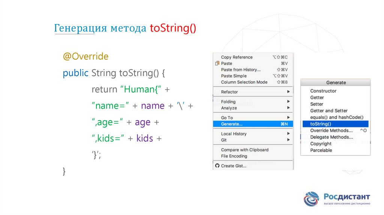Pick Getter and Setter option
The image size is (384, 215).
pyautogui.click(x=328, y=111)
